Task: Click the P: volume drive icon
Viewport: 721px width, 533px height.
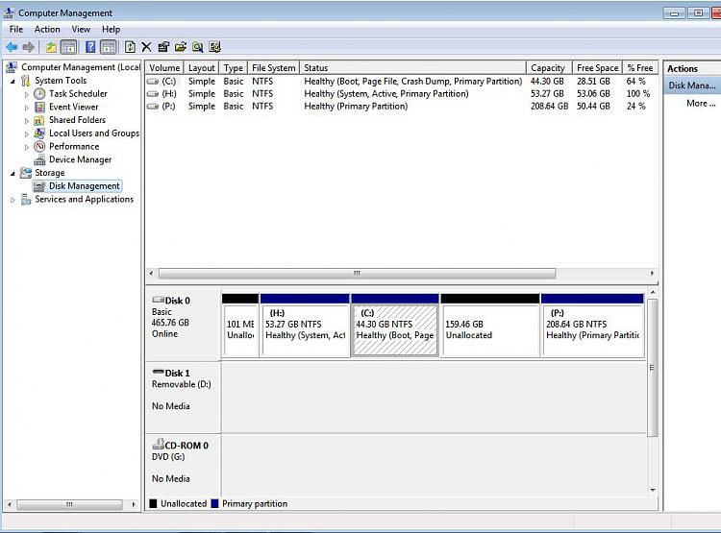Action: pos(153,107)
